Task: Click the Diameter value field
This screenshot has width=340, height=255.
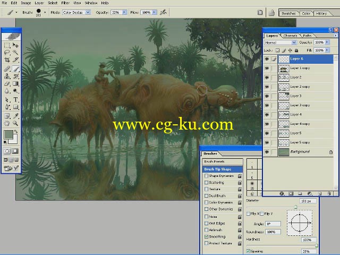Action: (x=308, y=201)
